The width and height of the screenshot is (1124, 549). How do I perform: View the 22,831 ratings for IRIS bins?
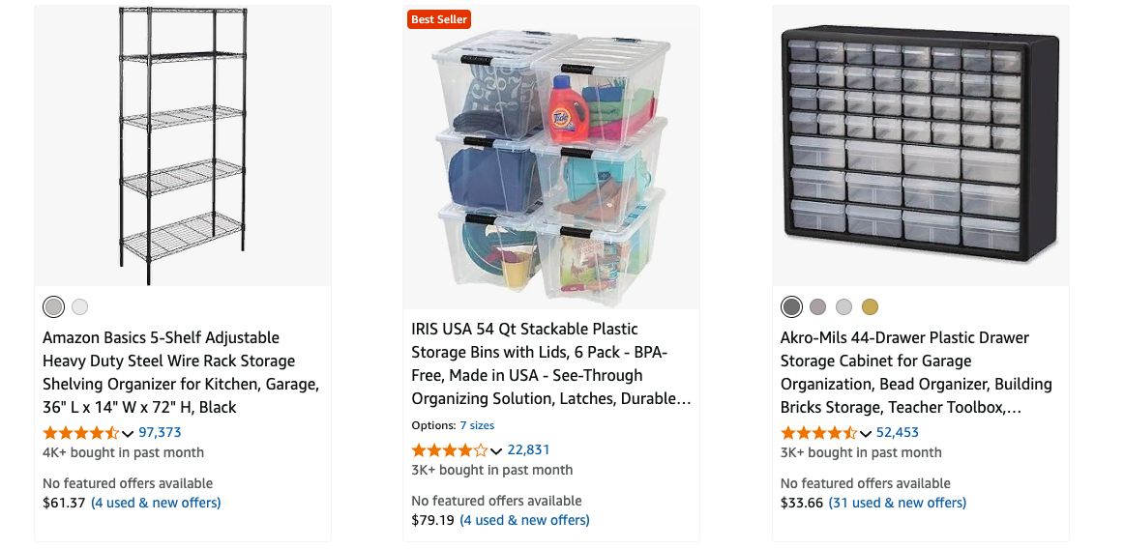pos(528,450)
